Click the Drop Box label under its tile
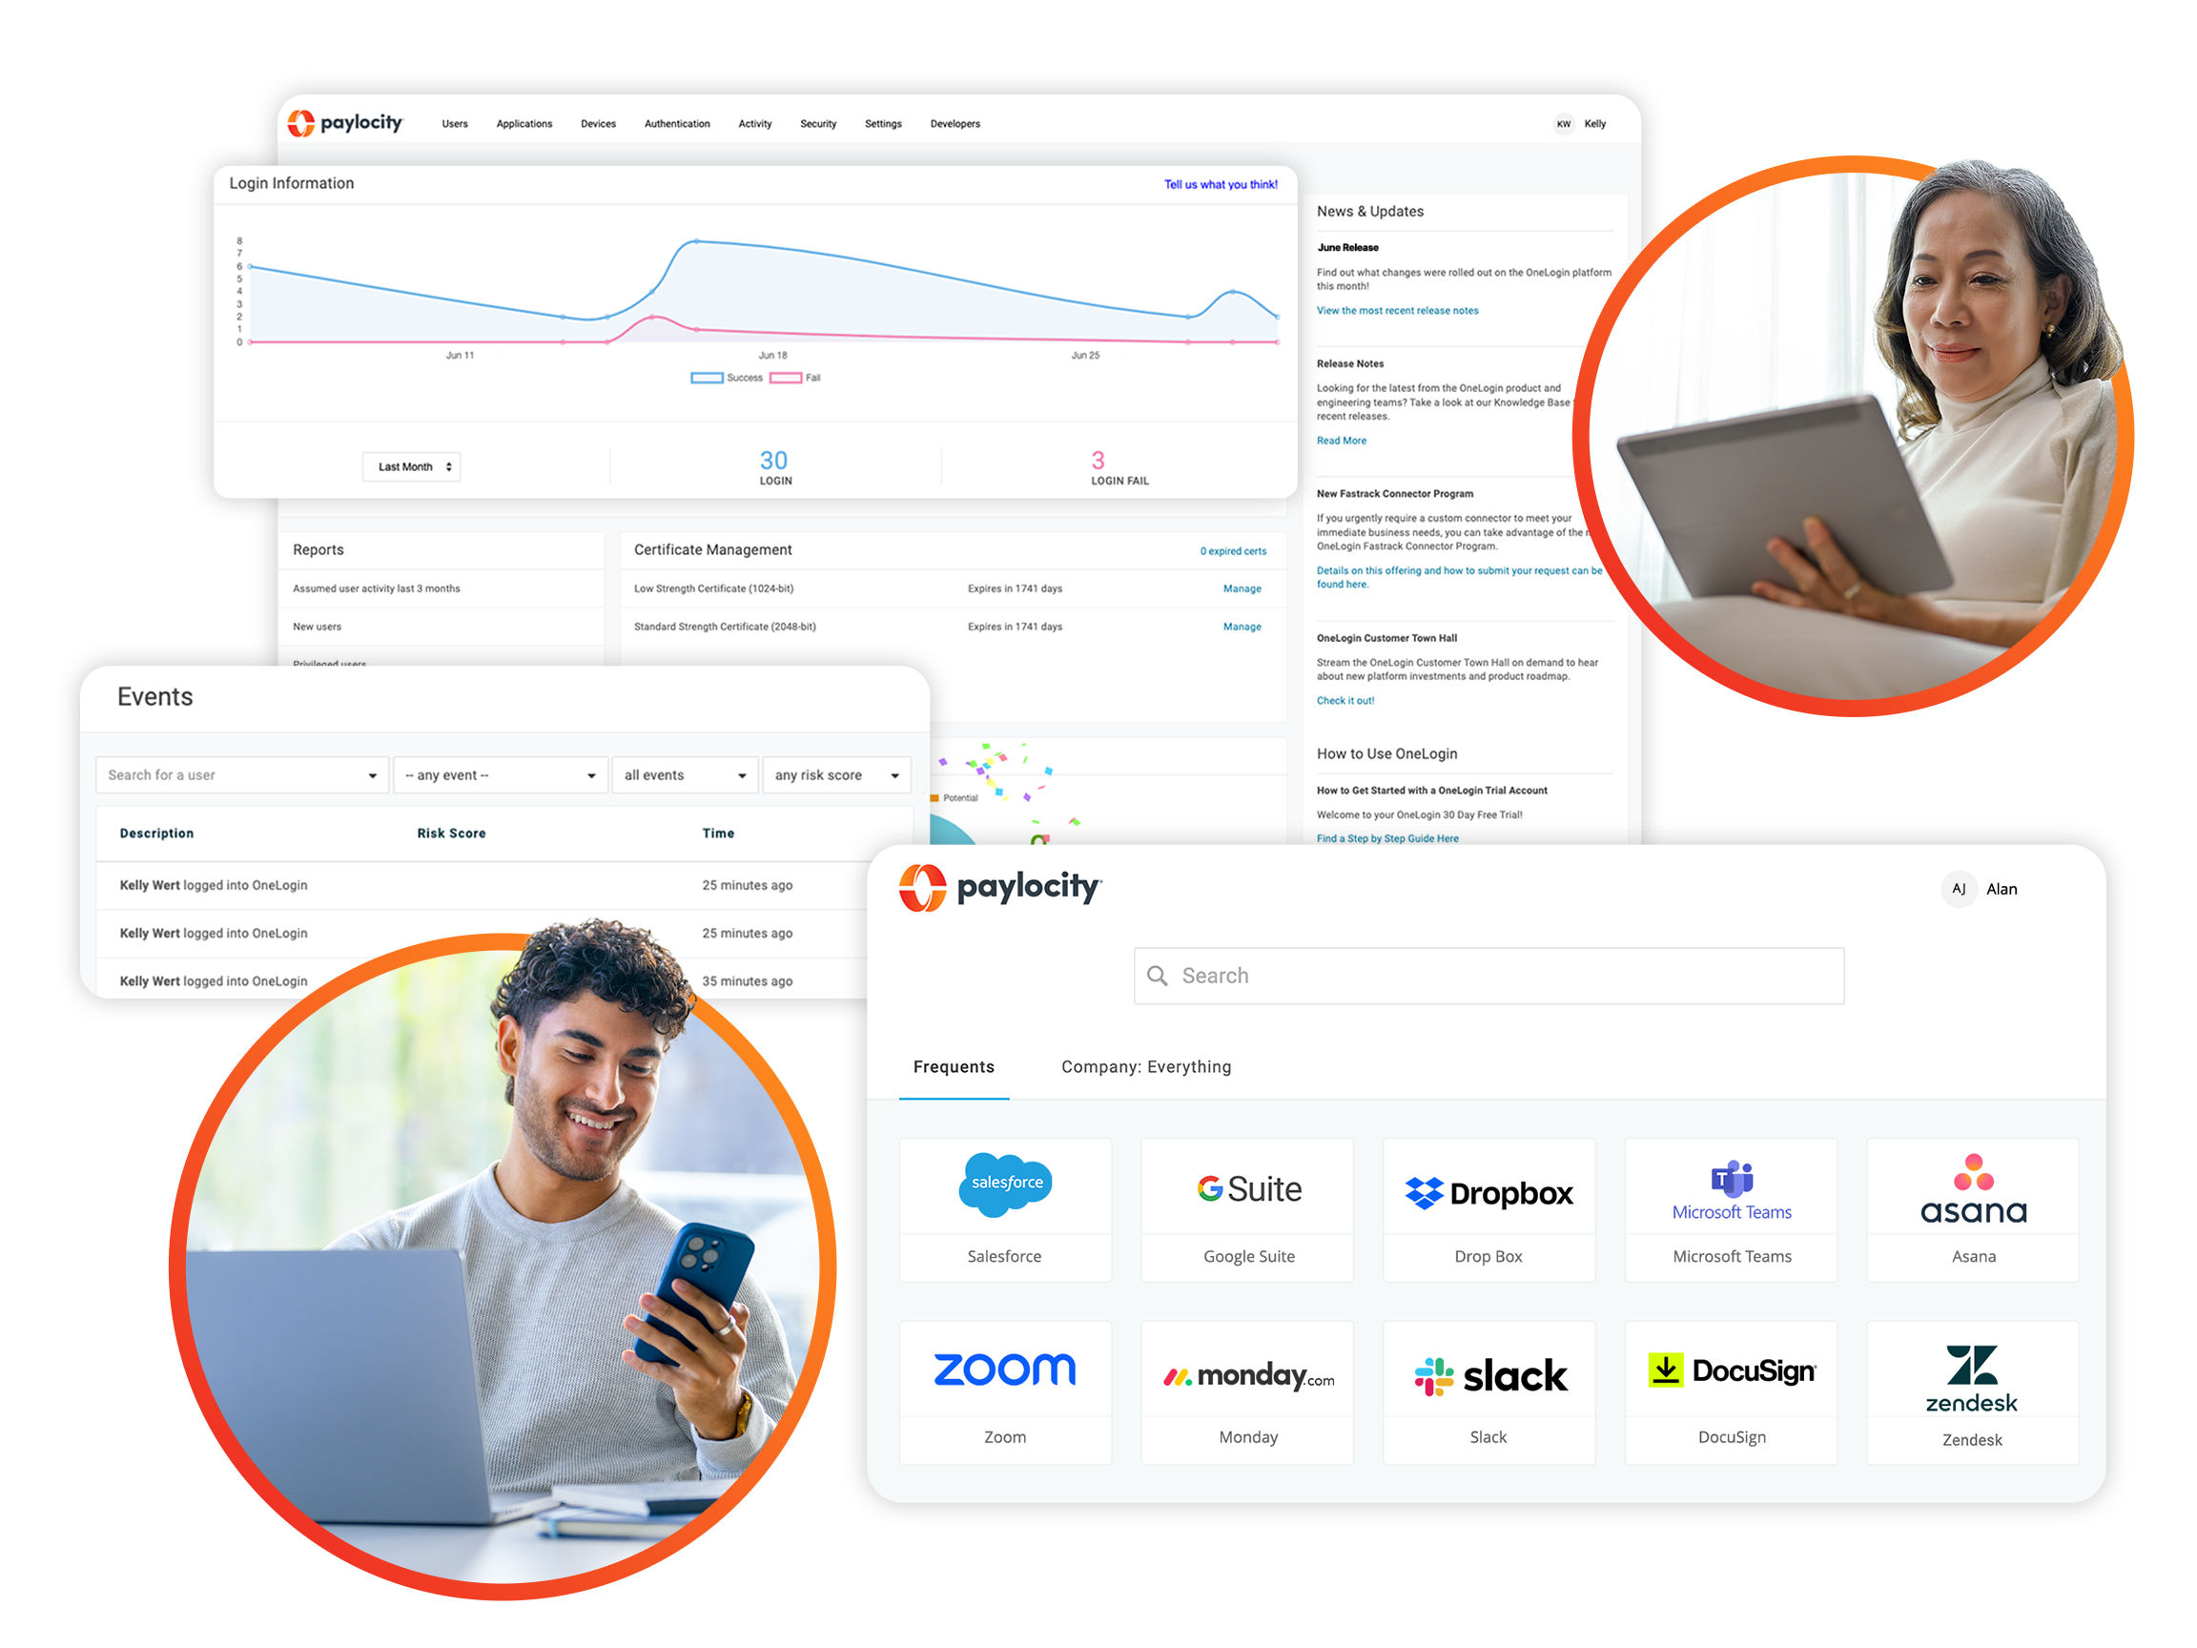Viewport: 2197px width, 1648px height. 1488,1257
